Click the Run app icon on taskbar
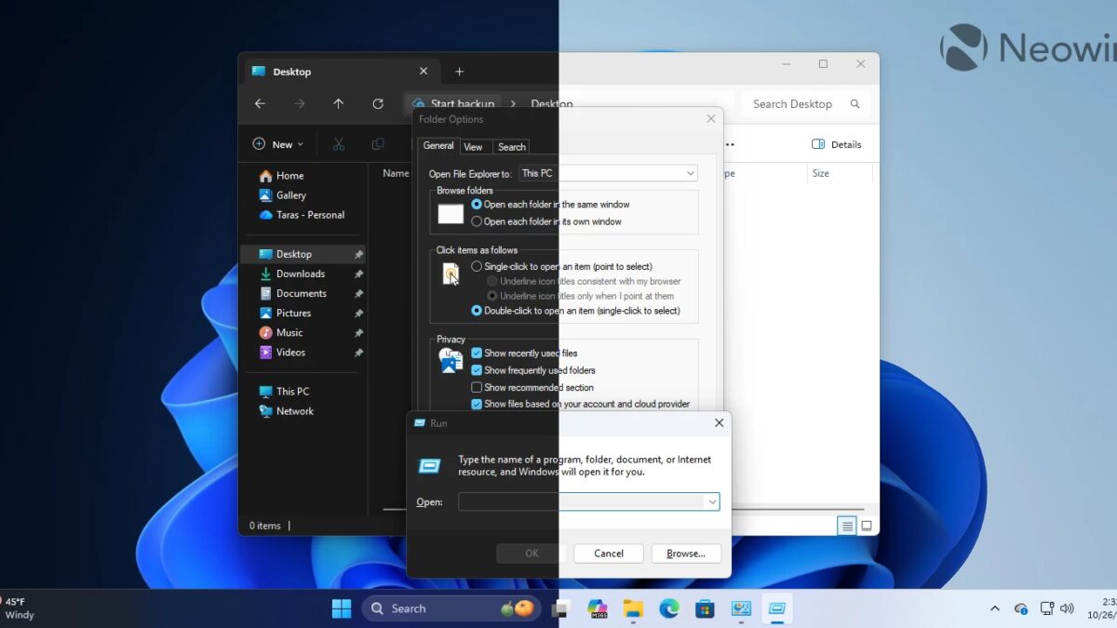This screenshot has width=1117, height=628. tap(777, 608)
